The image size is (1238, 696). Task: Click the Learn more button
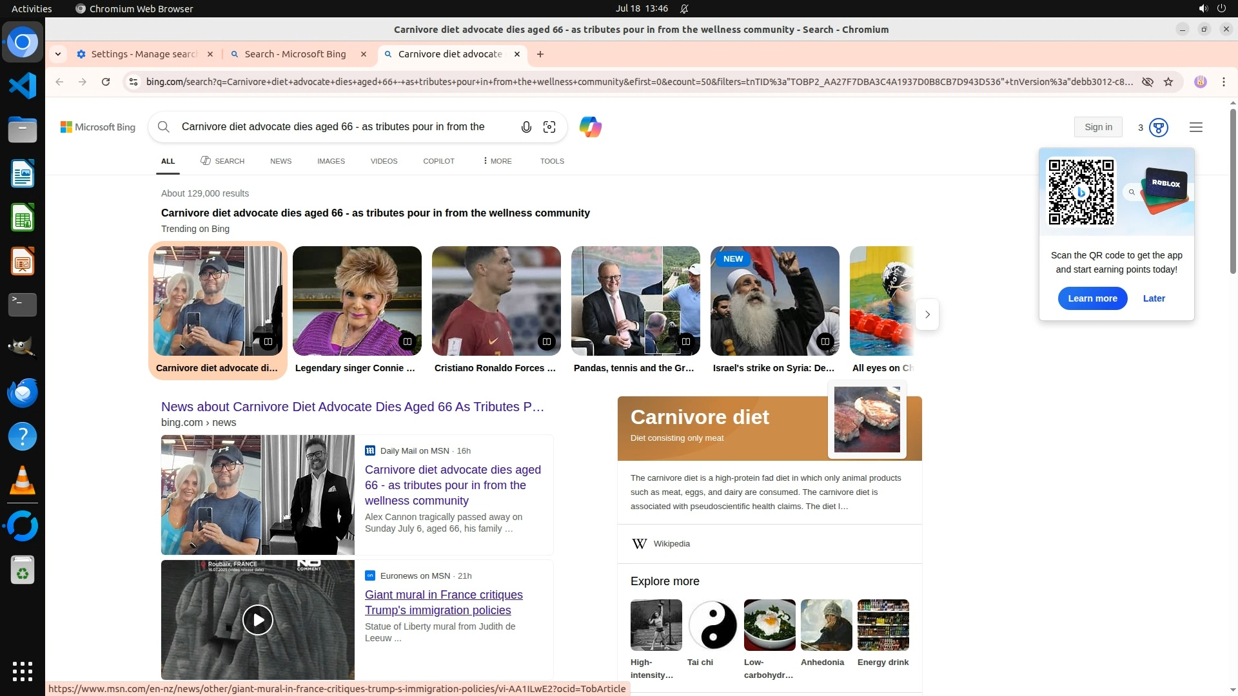[x=1092, y=298]
